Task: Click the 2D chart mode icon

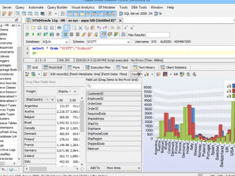Action: 175,74
